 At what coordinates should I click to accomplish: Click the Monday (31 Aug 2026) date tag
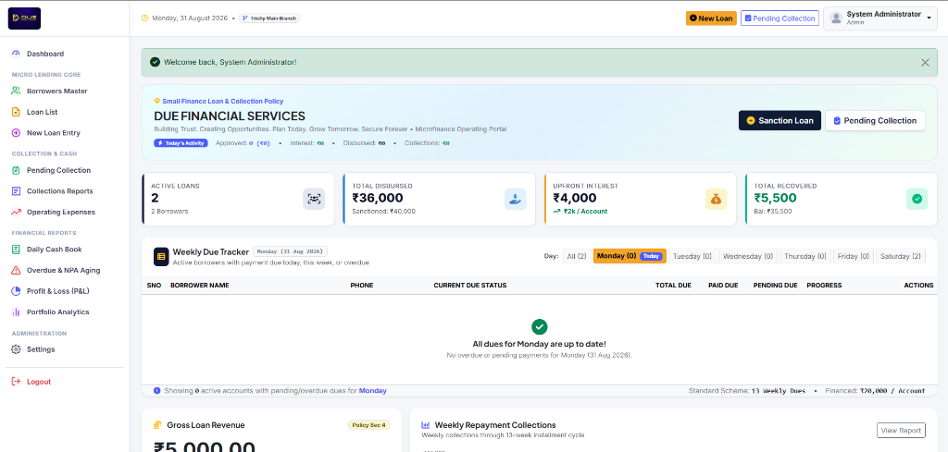[x=290, y=251]
